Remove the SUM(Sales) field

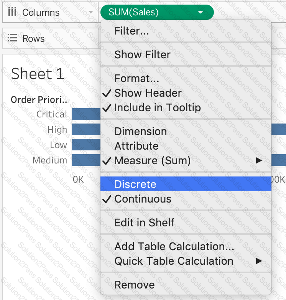click(x=135, y=285)
